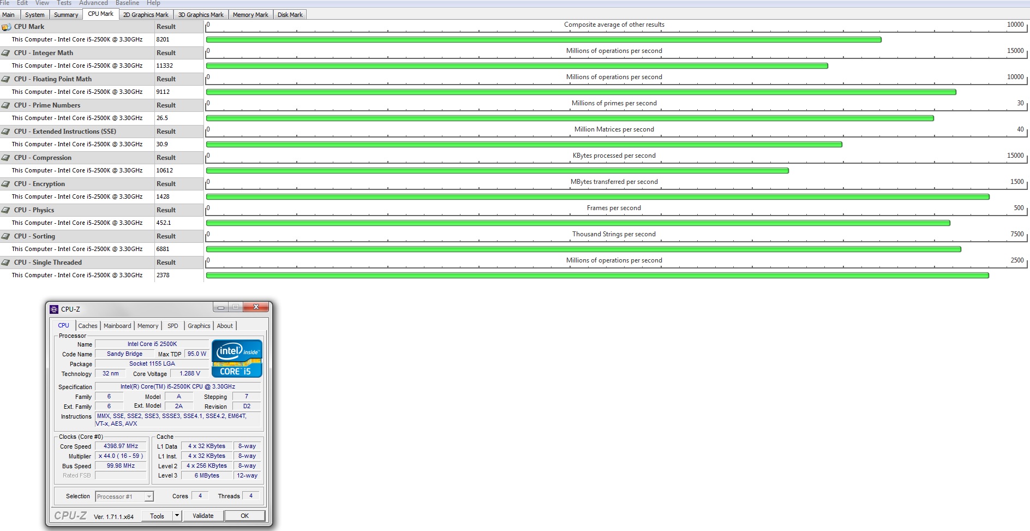The image size is (1030, 531).
Task: Click the CPU - Single Threaded row icon
Action: 6,262
